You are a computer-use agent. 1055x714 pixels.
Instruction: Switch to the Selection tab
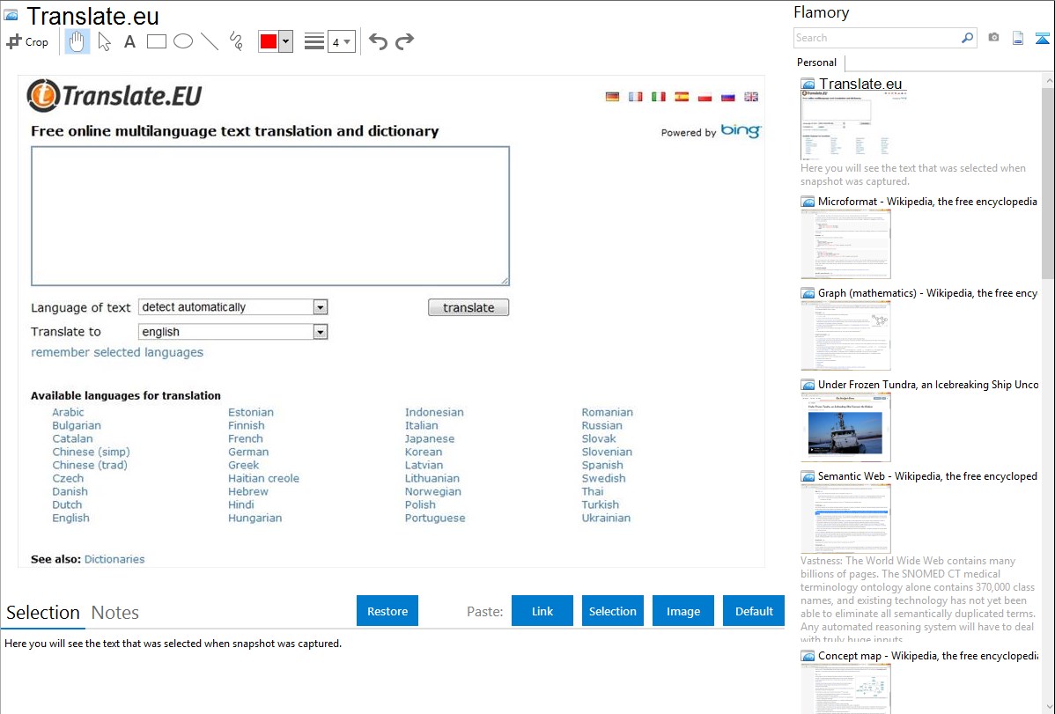tap(43, 613)
